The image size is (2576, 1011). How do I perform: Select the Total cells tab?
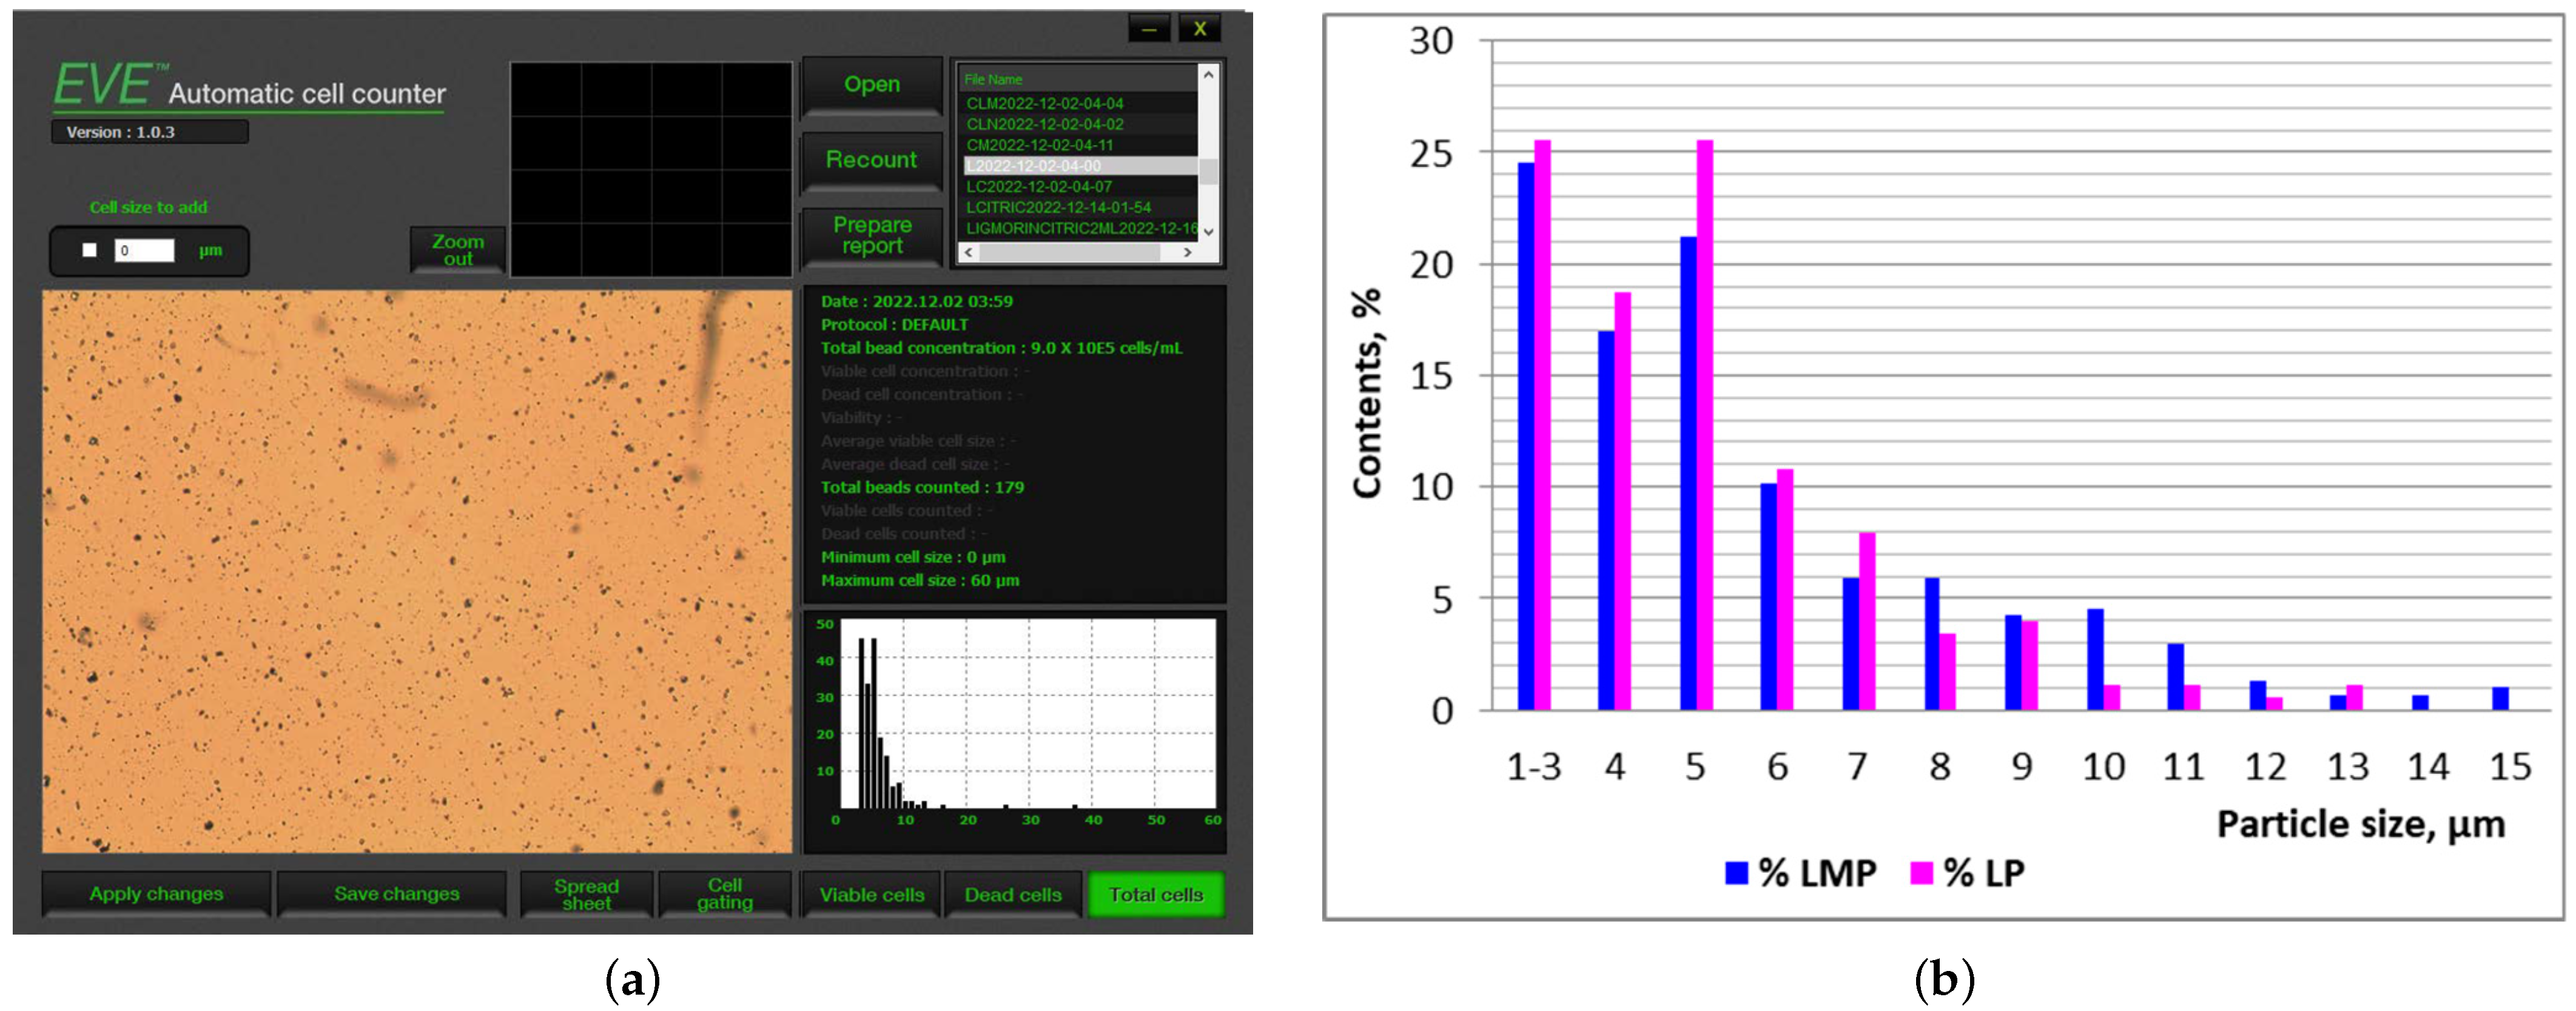pos(1155,894)
